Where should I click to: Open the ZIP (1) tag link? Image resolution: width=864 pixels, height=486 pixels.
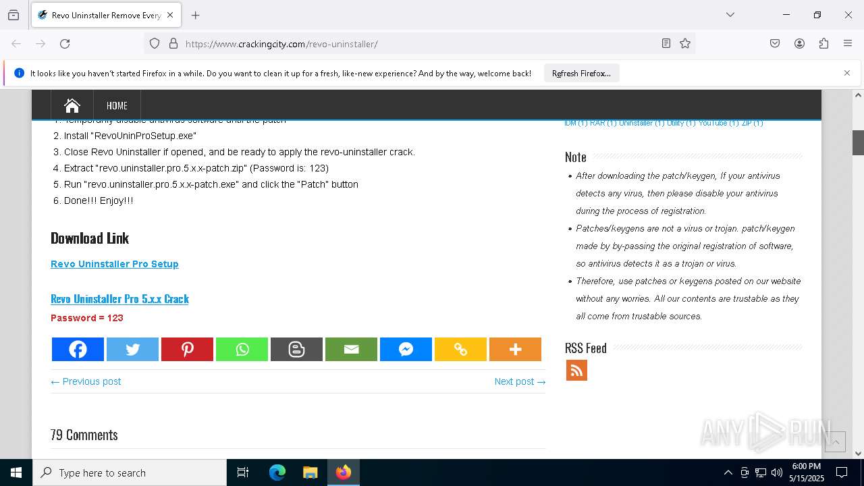click(x=752, y=123)
